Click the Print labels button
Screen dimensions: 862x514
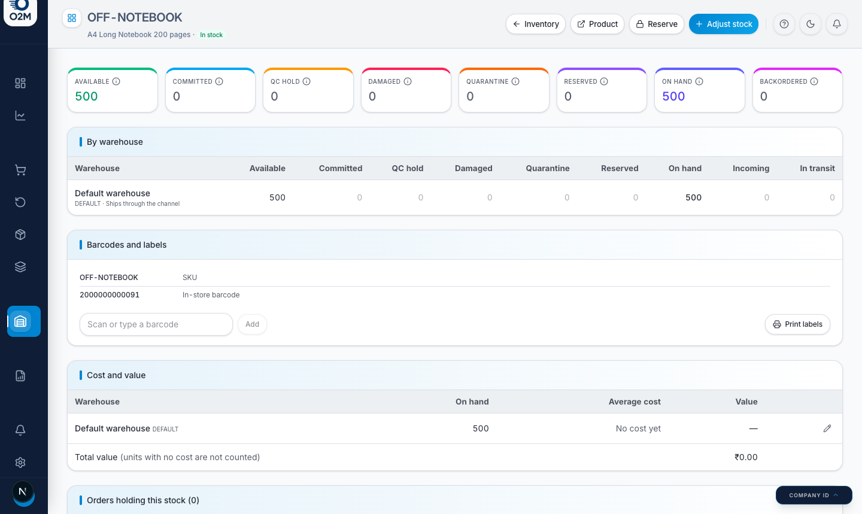click(x=797, y=324)
